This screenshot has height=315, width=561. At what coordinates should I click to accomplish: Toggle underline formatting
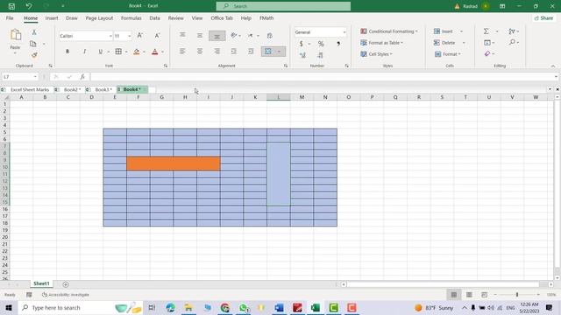click(101, 52)
